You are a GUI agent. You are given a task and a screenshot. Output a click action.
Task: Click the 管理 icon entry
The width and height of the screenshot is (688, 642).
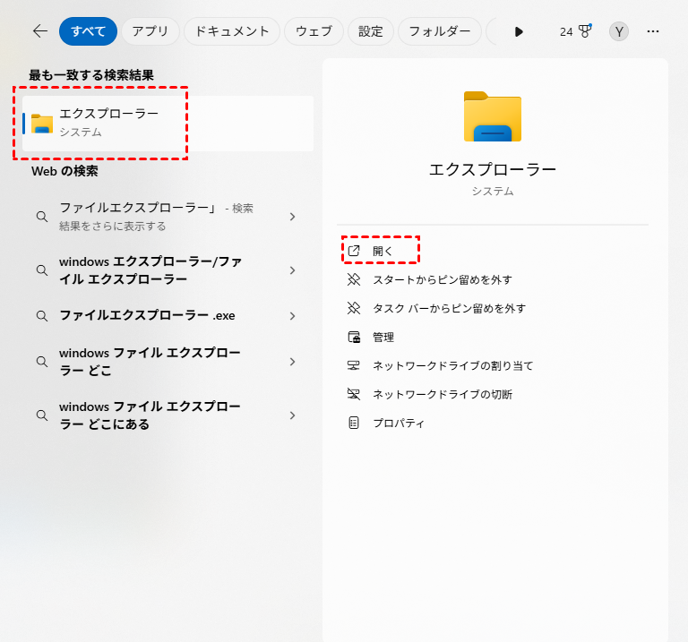(x=354, y=337)
